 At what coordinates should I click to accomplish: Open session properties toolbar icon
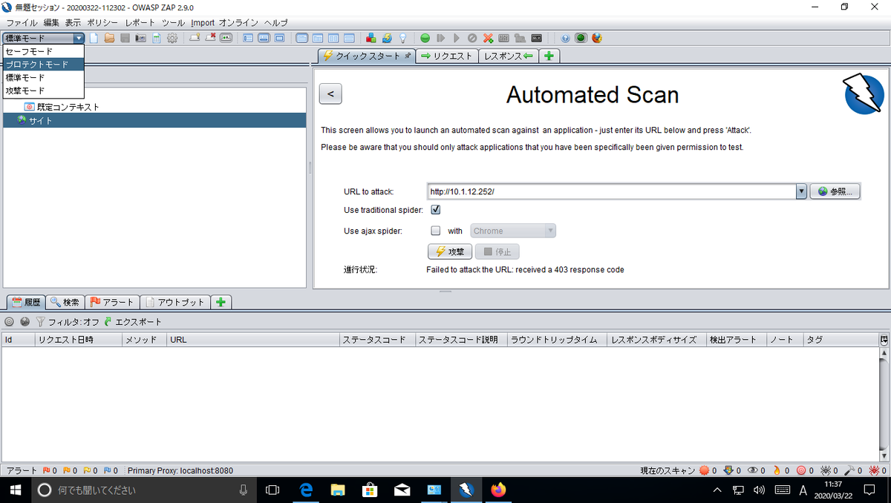point(157,38)
